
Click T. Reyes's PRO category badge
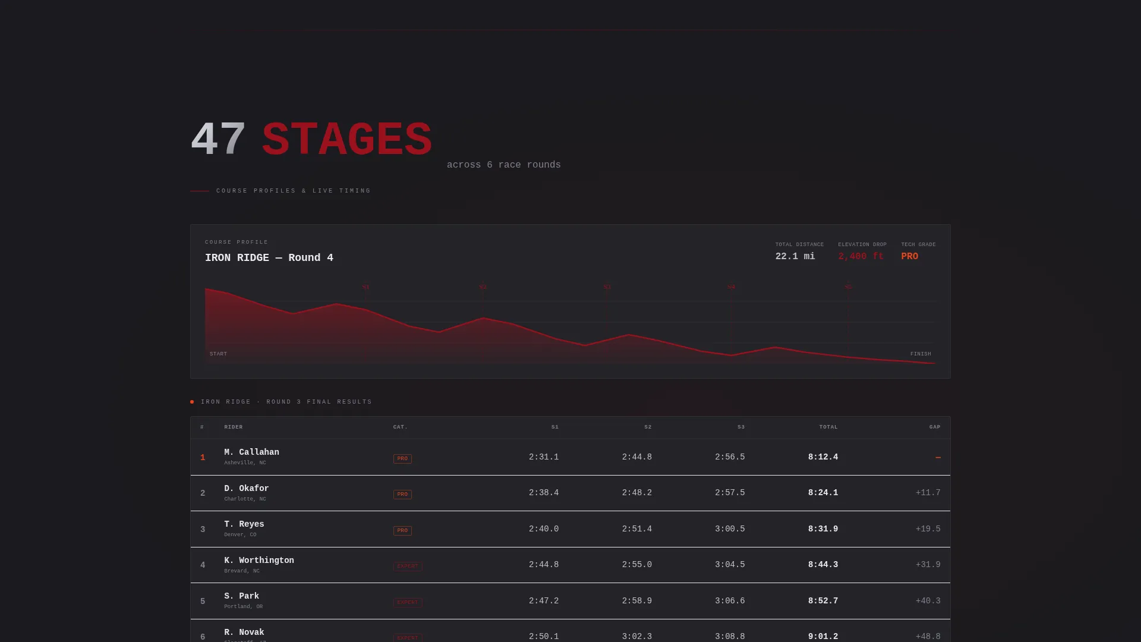coord(402,531)
